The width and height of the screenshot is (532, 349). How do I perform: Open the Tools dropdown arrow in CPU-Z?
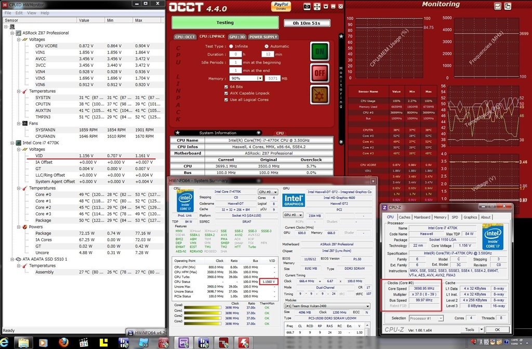(481, 329)
